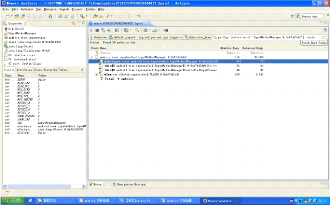Open the dropdown arrow beside the New icon
330x205 pixels.
click(x=12, y=16)
